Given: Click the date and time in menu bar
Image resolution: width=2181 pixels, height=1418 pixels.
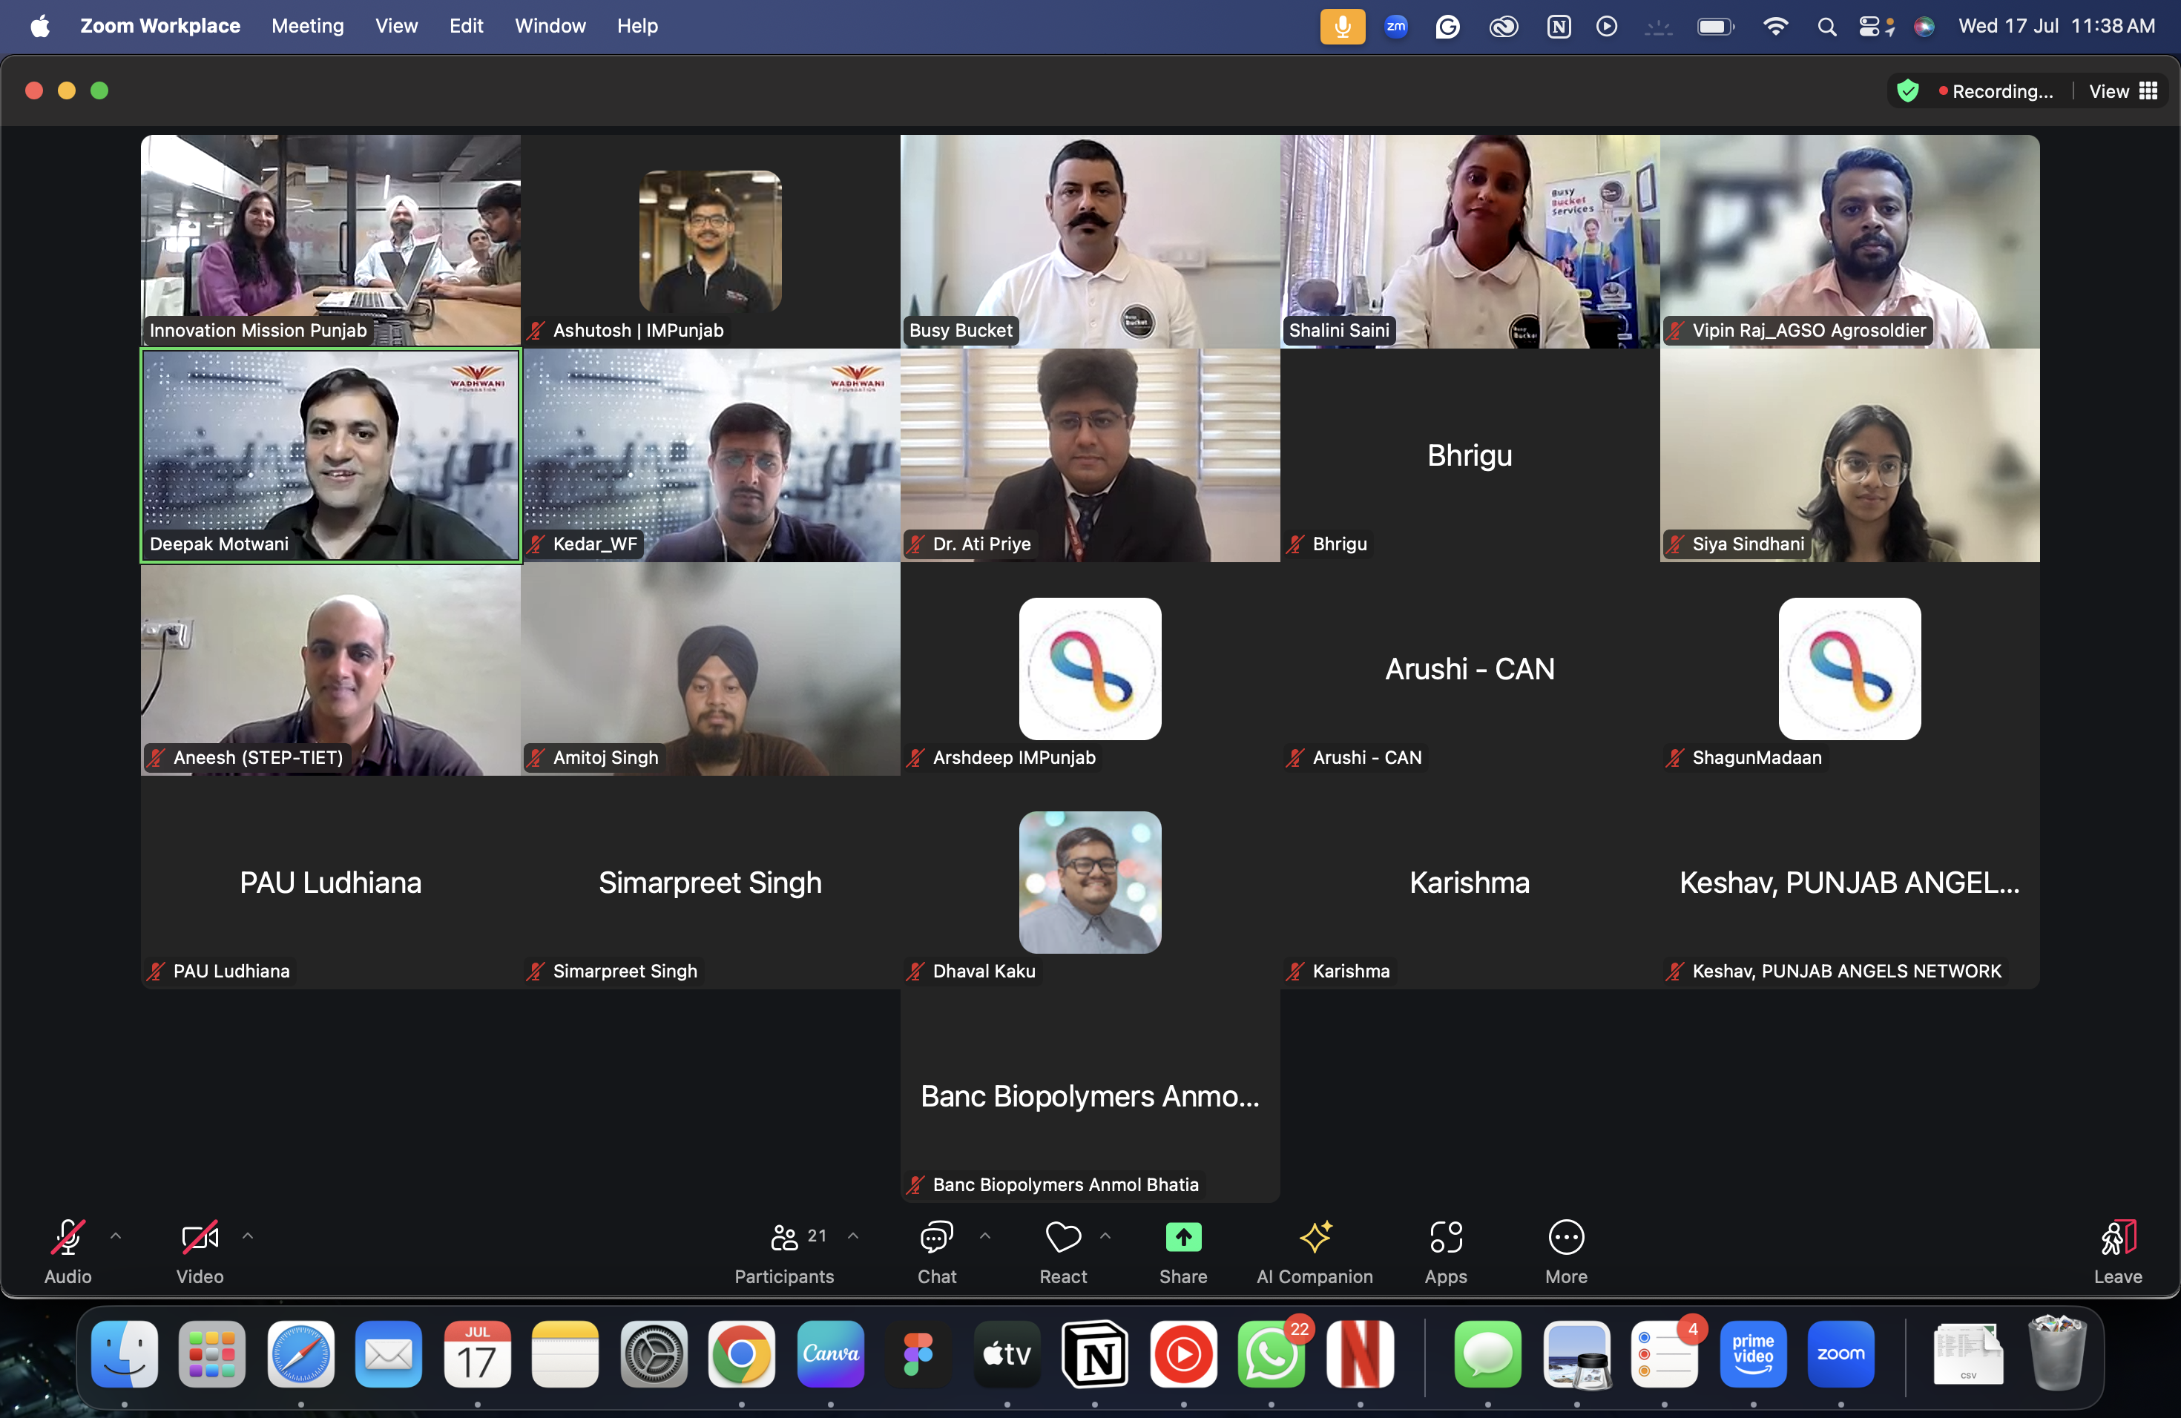Looking at the screenshot, I should [2056, 26].
